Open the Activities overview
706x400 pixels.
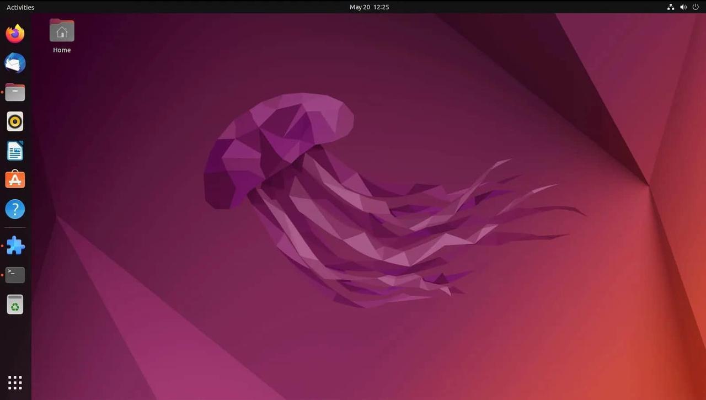pos(20,7)
